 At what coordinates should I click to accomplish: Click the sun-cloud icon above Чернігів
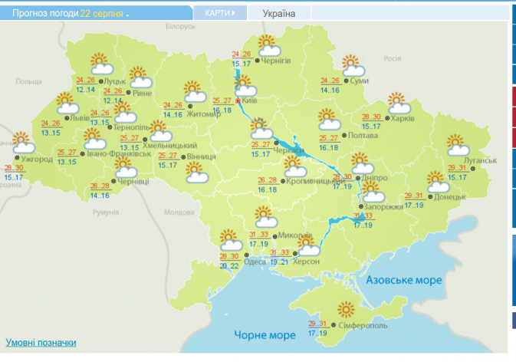pyautogui.click(x=266, y=44)
